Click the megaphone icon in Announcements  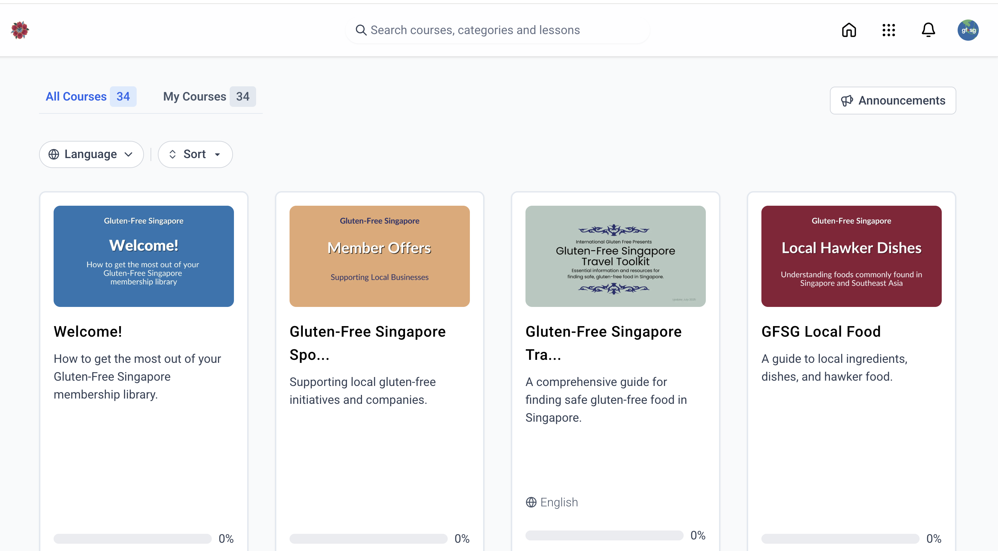847,101
